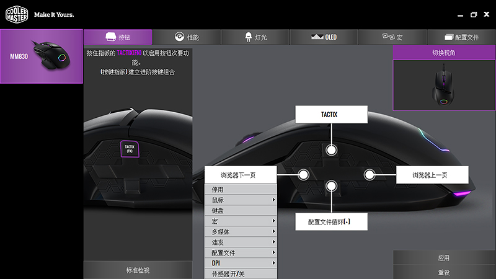The image size is (496, 279).
Task: Click the TACTIX assignment label
Action: [x=331, y=114]
